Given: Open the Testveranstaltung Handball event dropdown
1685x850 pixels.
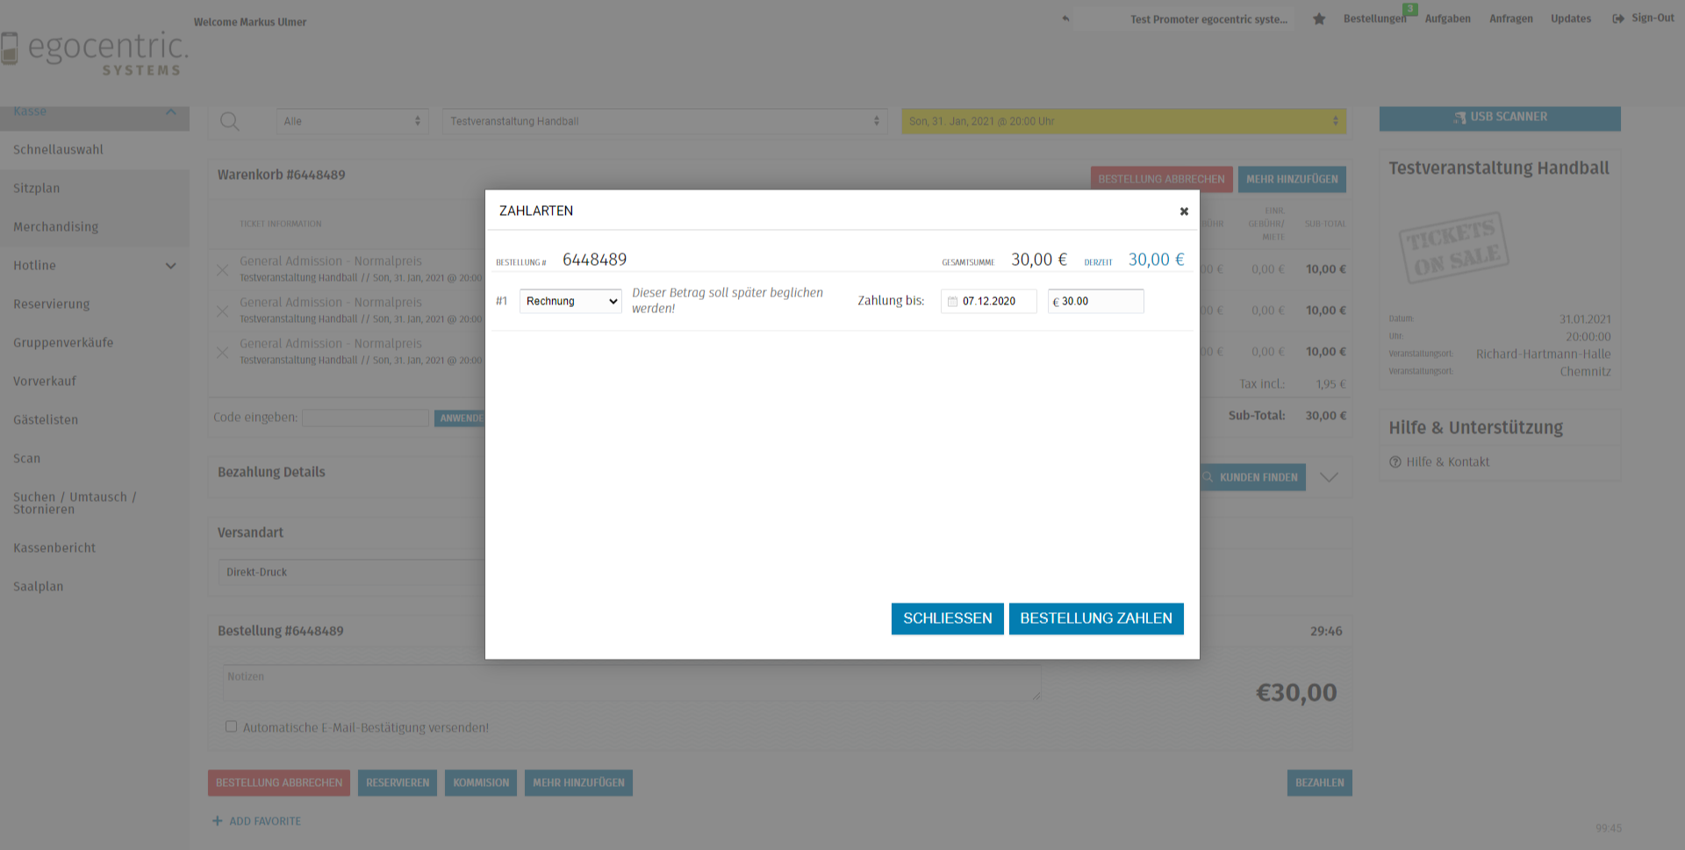Looking at the screenshot, I should (x=664, y=121).
